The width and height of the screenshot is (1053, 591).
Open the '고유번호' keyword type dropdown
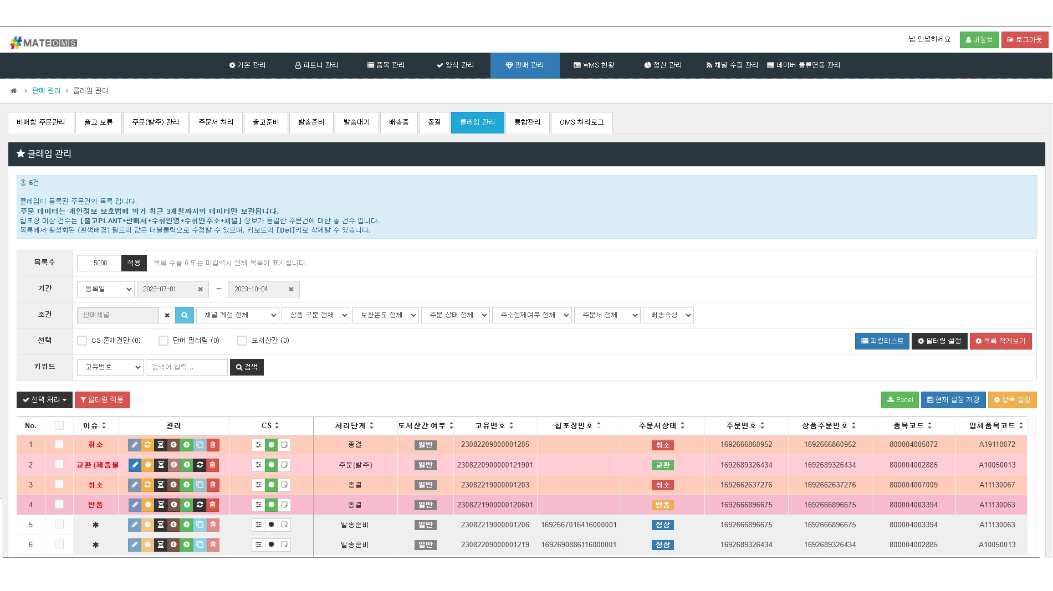point(110,367)
